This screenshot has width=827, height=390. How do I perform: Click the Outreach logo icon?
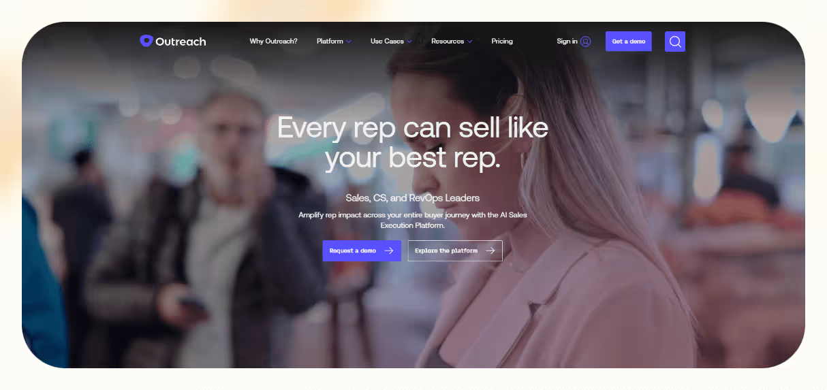[x=146, y=41]
